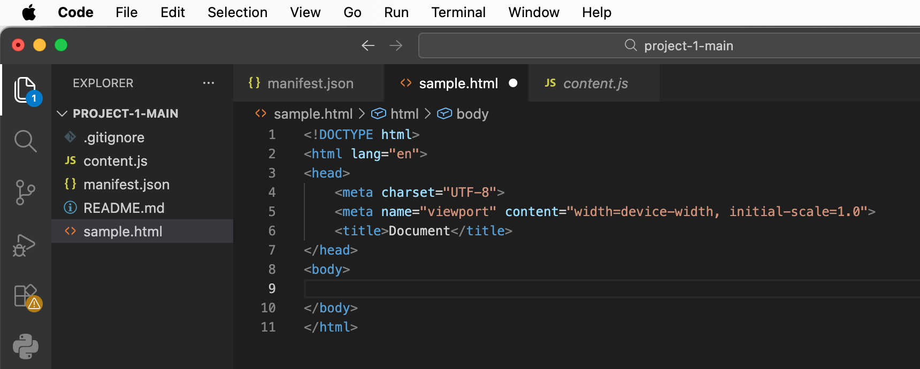Open the Source Control view
This screenshot has height=369, width=920.
pyautogui.click(x=25, y=193)
